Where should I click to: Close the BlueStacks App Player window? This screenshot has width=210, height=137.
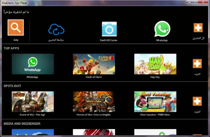point(203,2)
